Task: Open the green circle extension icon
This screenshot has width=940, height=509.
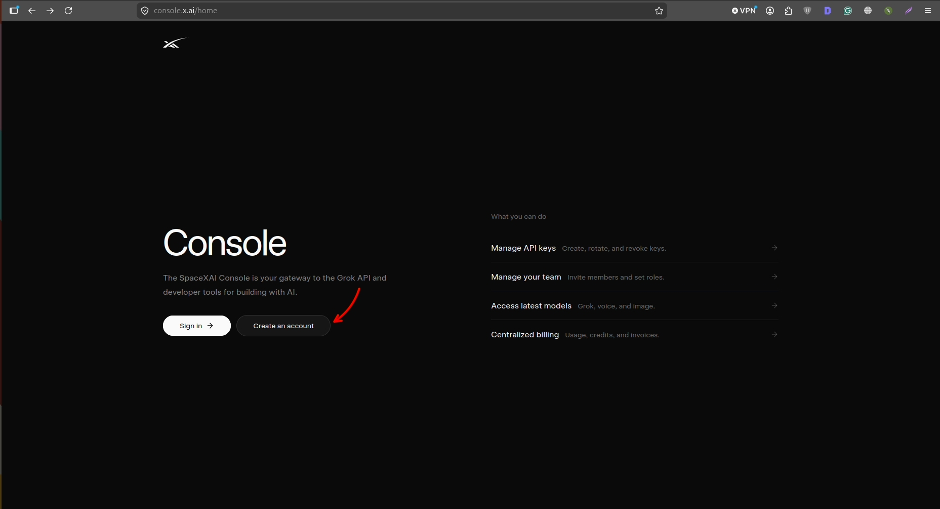Action: [x=888, y=11]
